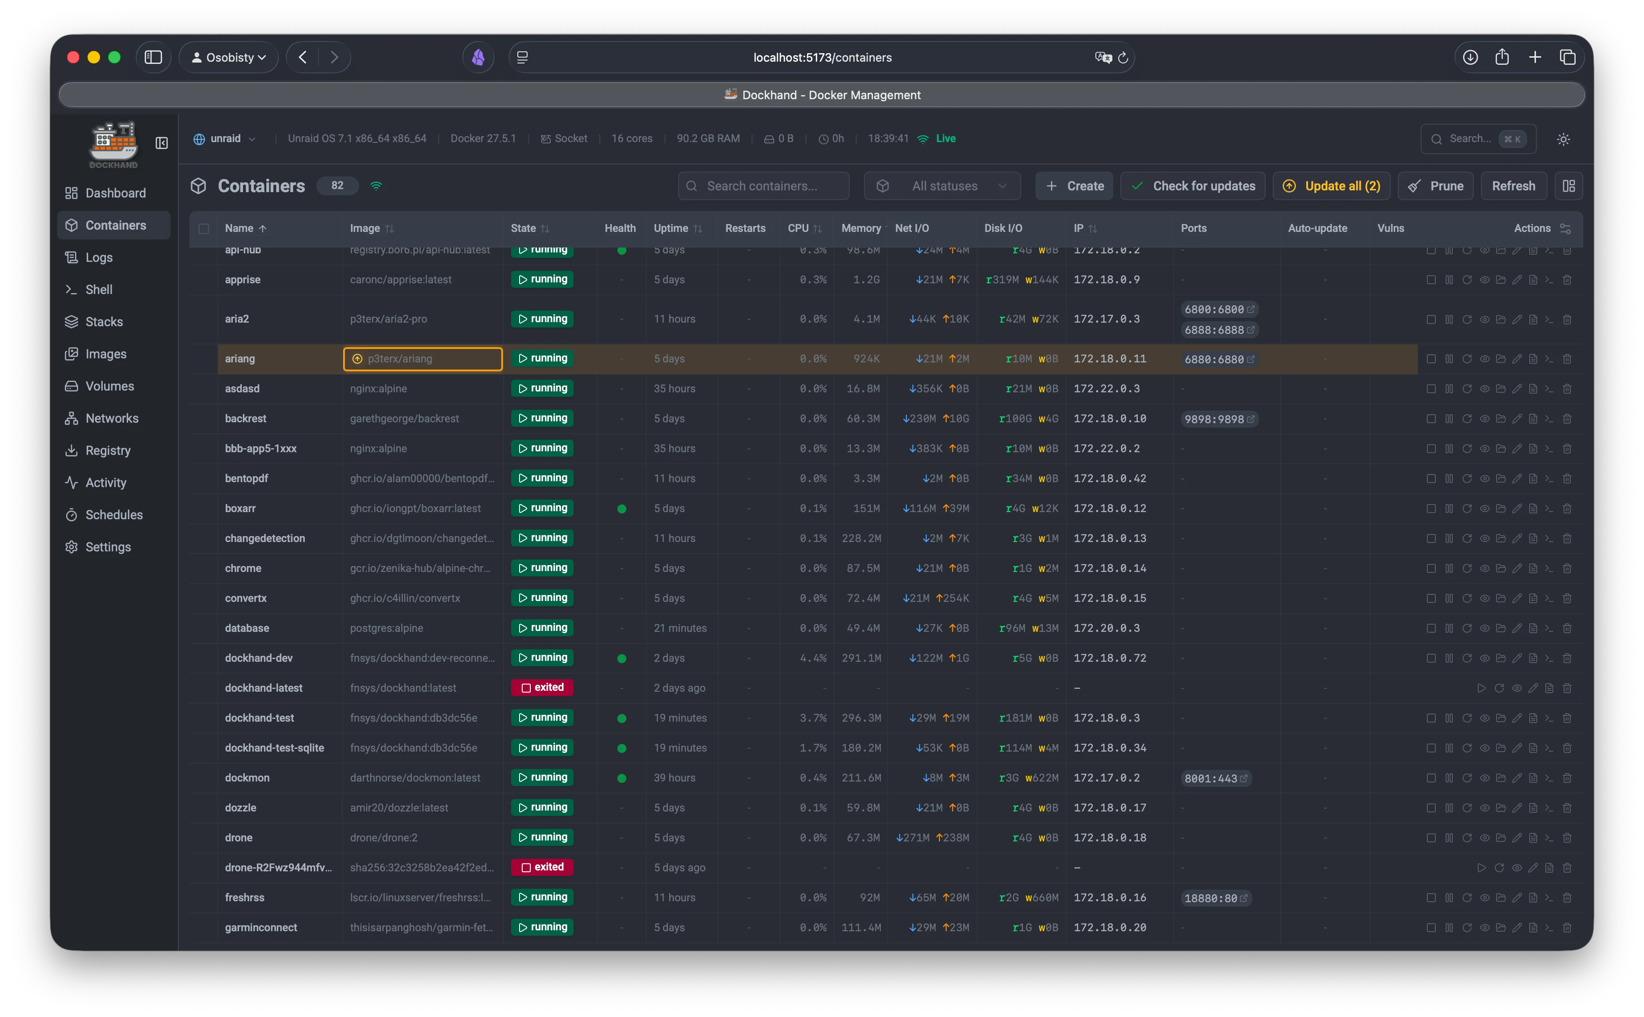Delete the drone-R2Fwz944mfv container
1644x1017 pixels.
(1567, 868)
